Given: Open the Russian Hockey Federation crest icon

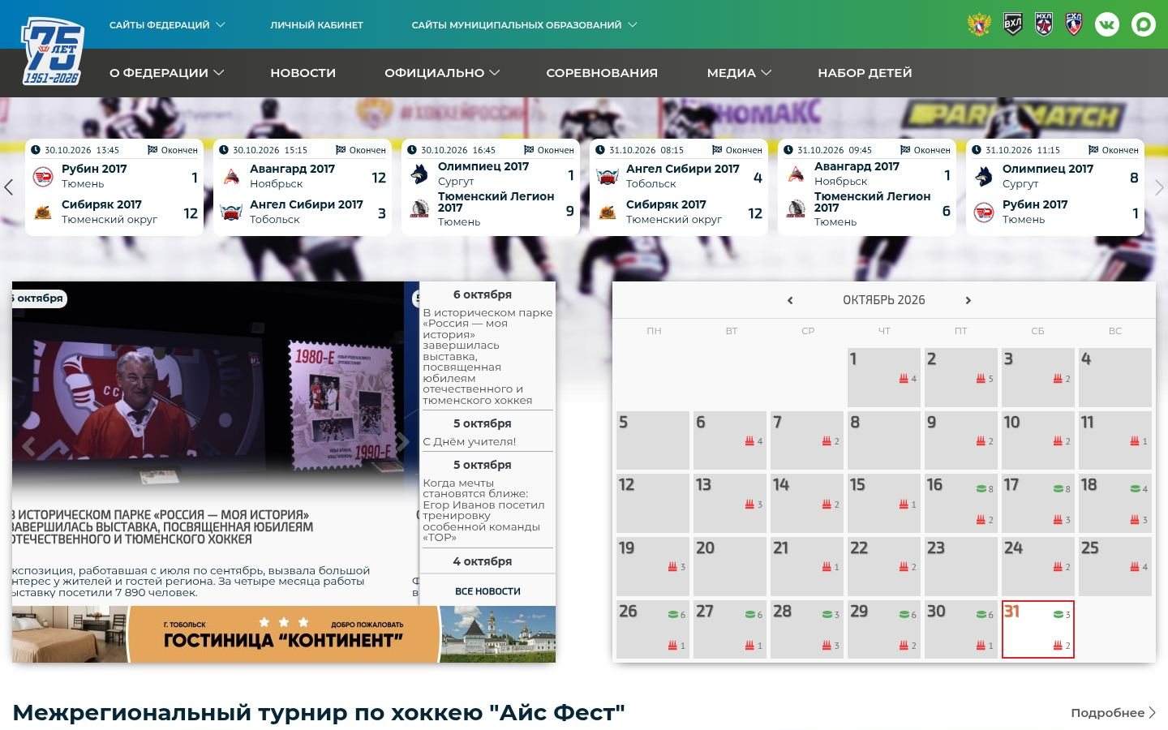Looking at the screenshot, I should point(980,24).
